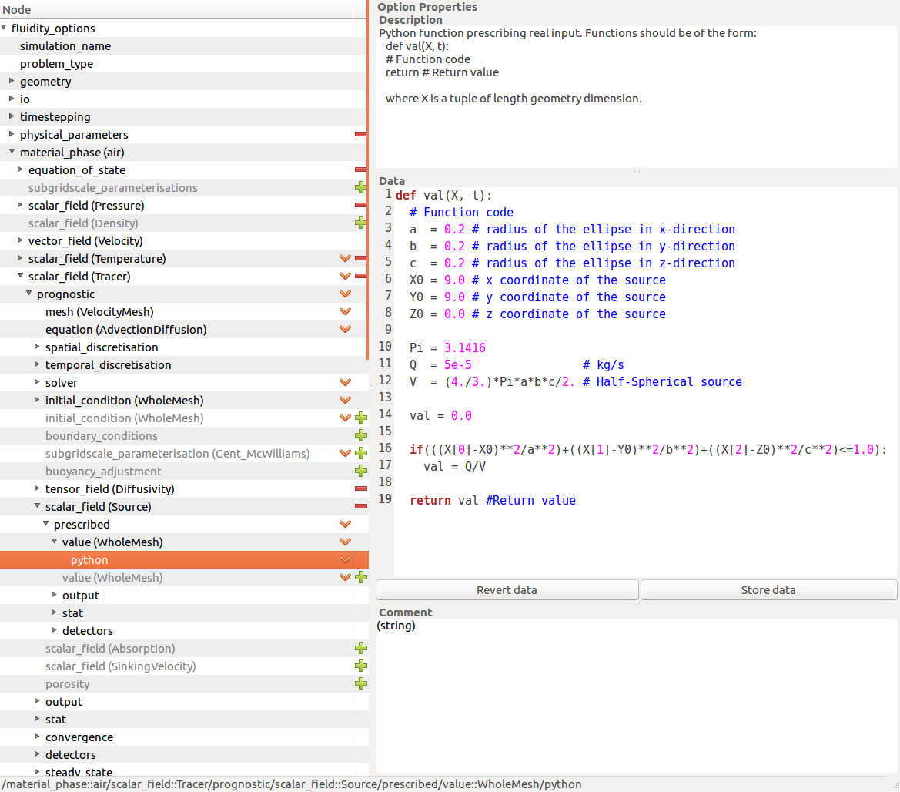The image size is (900, 792).
Task: Click inside the Comment text field
Action: click(637, 695)
